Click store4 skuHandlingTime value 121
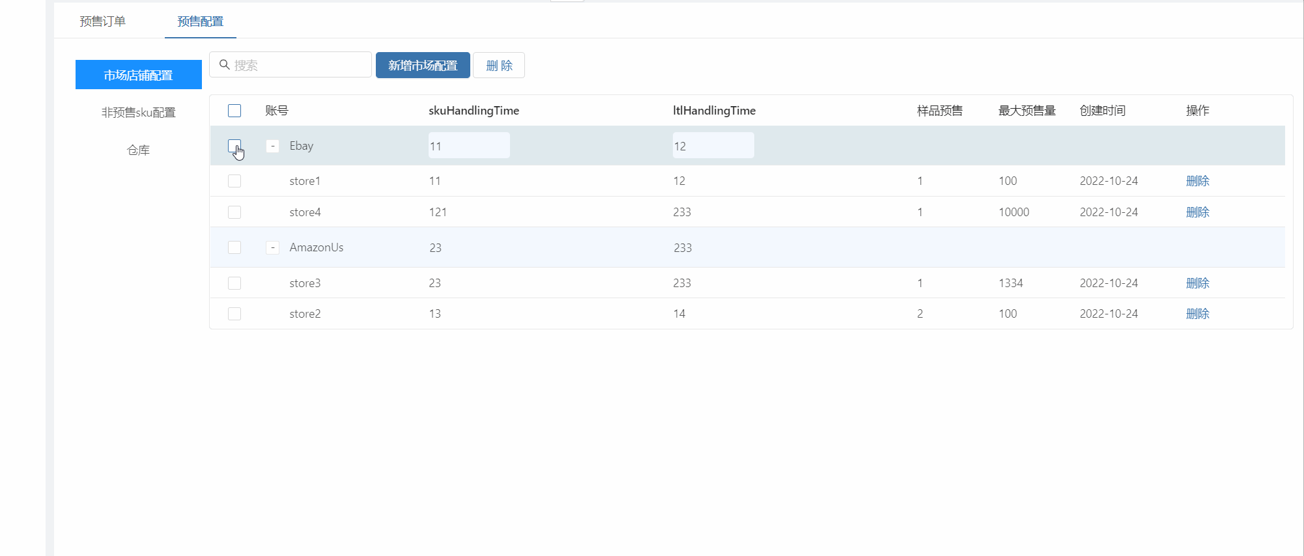Image resolution: width=1304 pixels, height=556 pixels. (438, 212)
